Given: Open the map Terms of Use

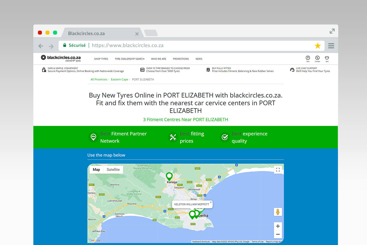Looking at the screenshot, I should point(258,242).
